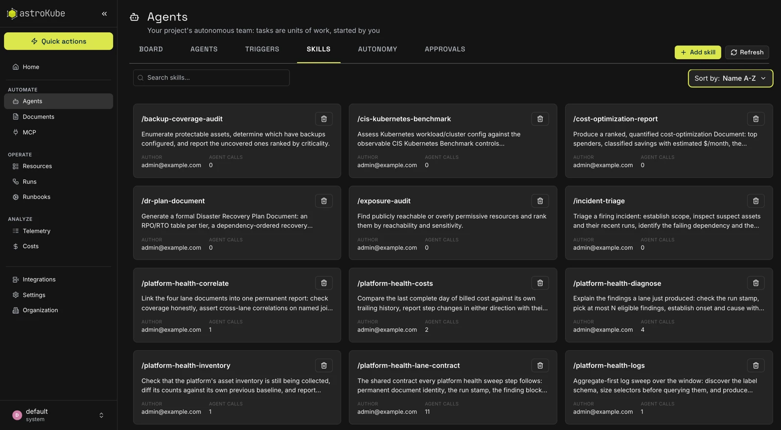Delete the /platform-health-diagnose skill
Viewport: 781px width, 430px height.
756,283
